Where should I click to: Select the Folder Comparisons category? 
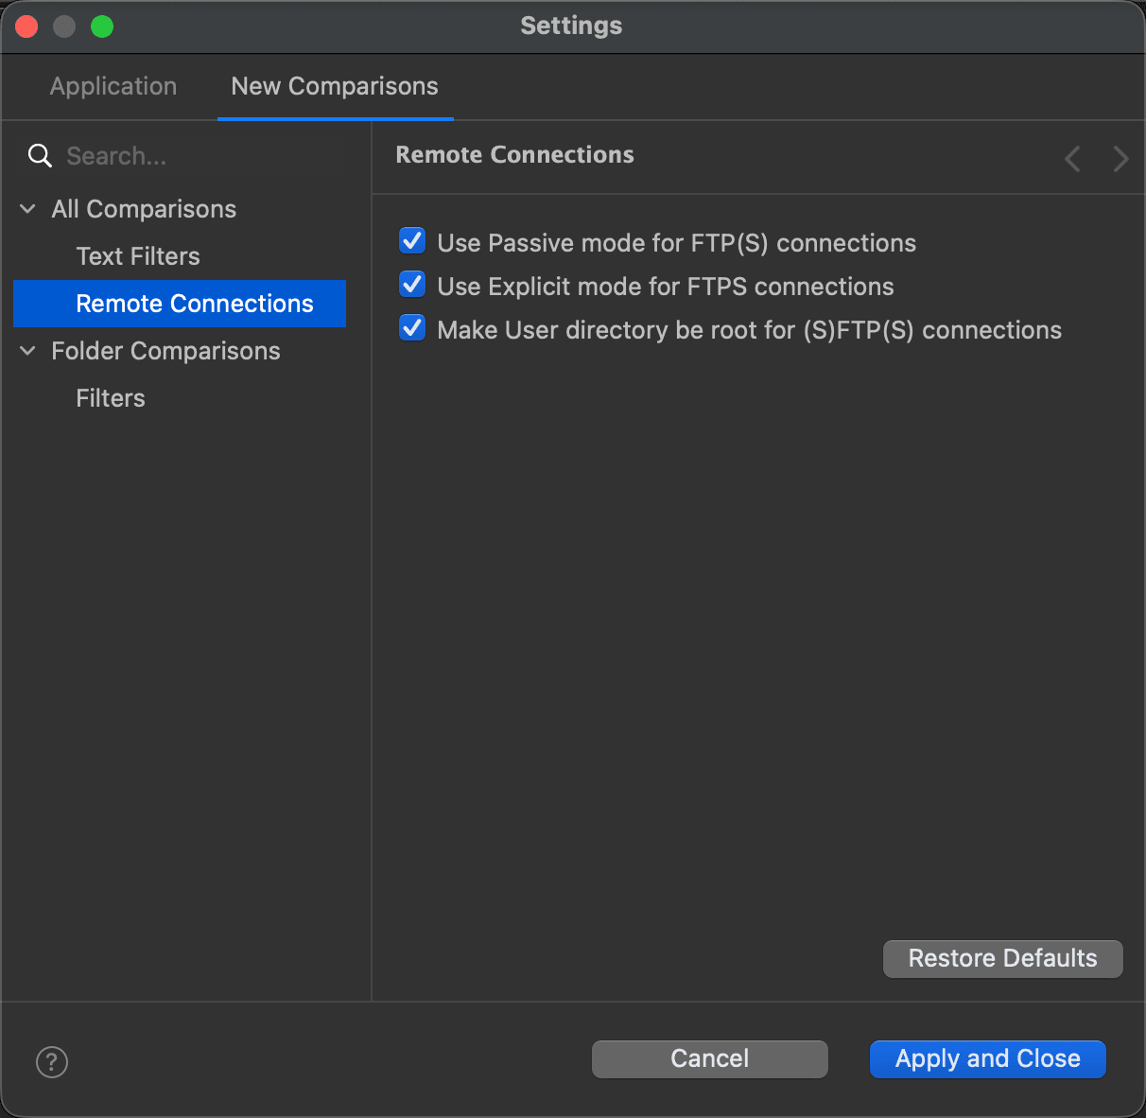click(165, 351)
